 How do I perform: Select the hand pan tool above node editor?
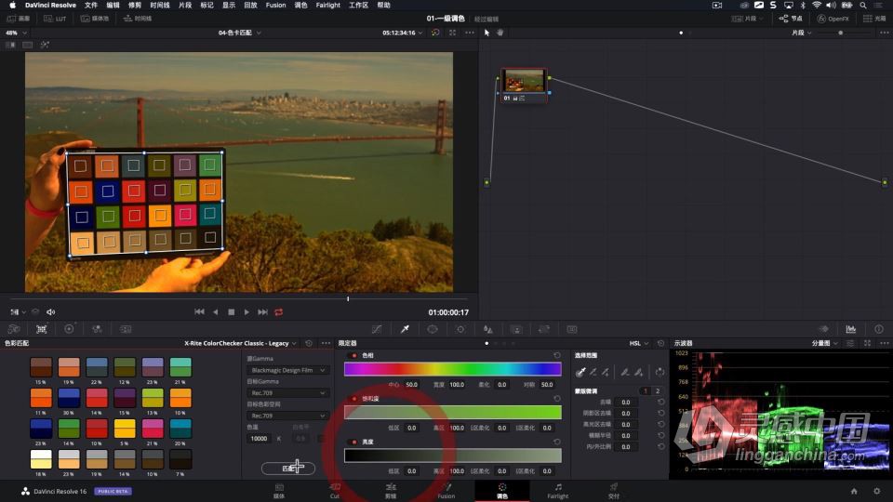(x=500, y=33)
